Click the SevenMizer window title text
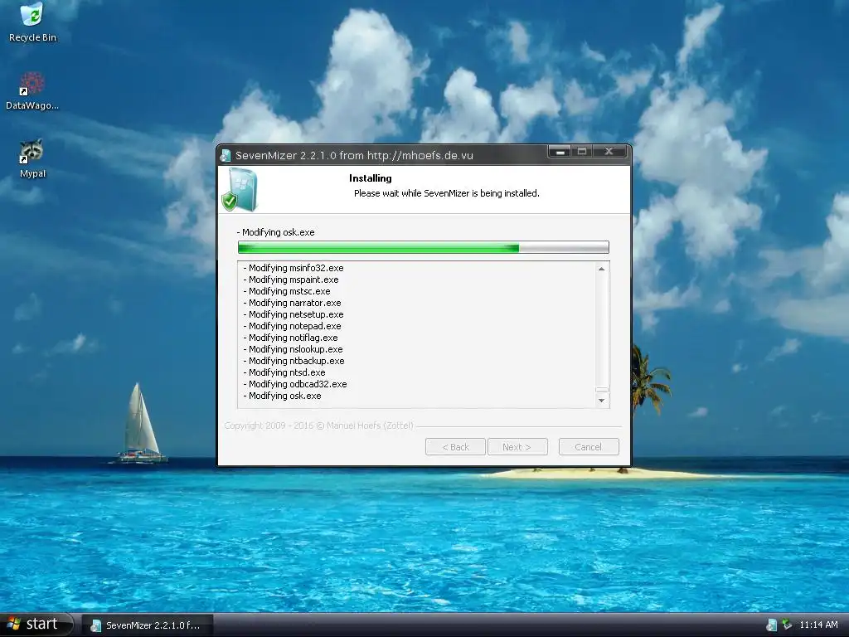 (x=354, y=155)
